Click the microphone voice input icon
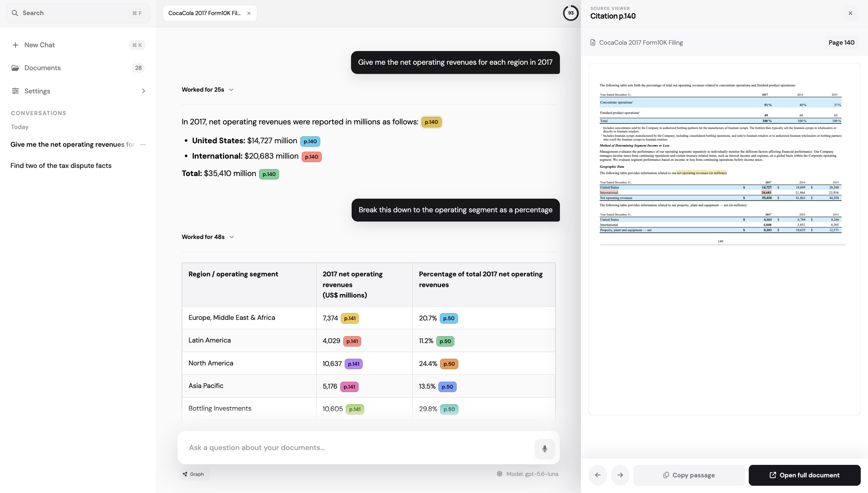This screenshot has height=493, width=868. point(545,449)
